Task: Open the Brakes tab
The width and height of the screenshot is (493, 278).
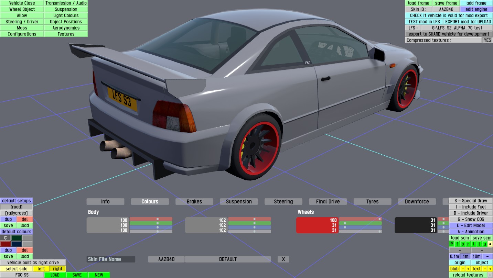Action: [x=194, y=202]
